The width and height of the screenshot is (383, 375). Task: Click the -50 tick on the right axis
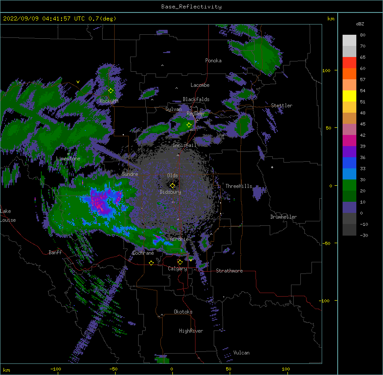coord(326,243)
